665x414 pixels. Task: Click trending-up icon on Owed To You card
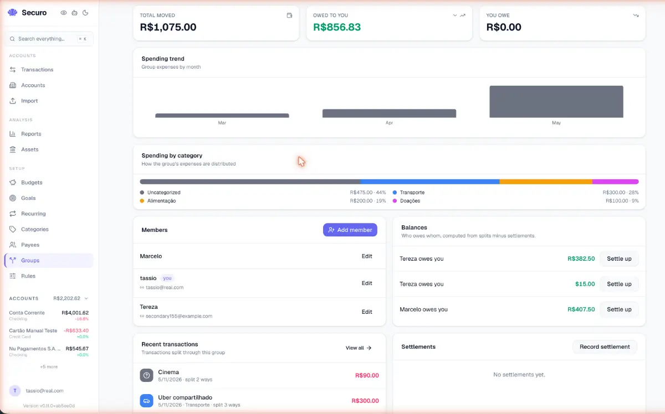[x=463, y=15]
